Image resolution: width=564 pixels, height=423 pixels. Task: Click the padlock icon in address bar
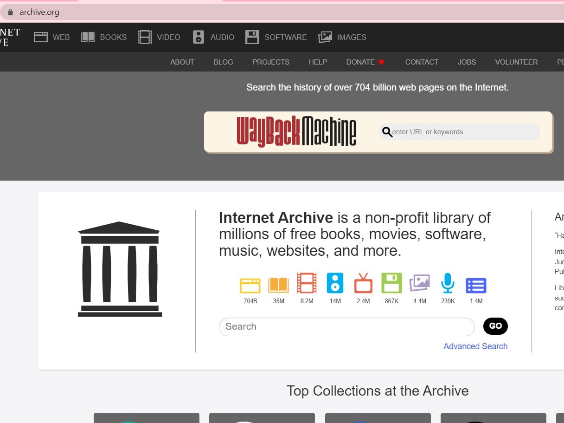[x=11, y=12]
